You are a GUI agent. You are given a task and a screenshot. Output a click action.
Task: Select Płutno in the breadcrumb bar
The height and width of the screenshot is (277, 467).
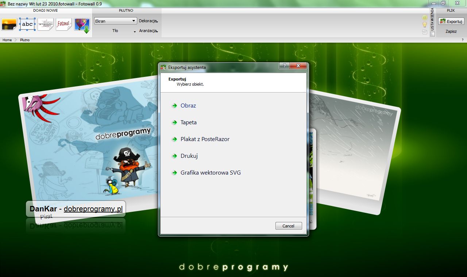(x=25, y=40)
